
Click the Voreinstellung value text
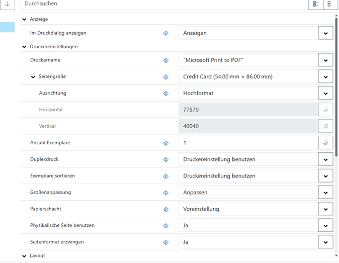click(x=201, y=209)
